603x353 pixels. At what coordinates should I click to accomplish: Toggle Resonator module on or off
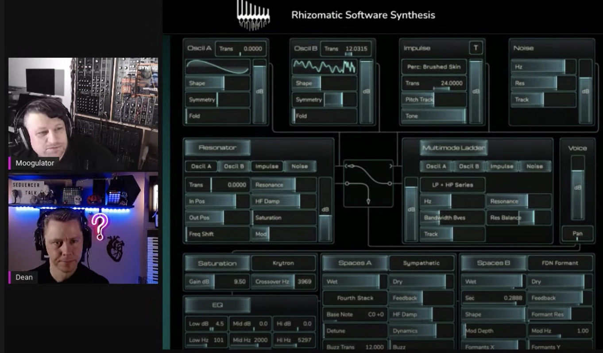[217, 148]
